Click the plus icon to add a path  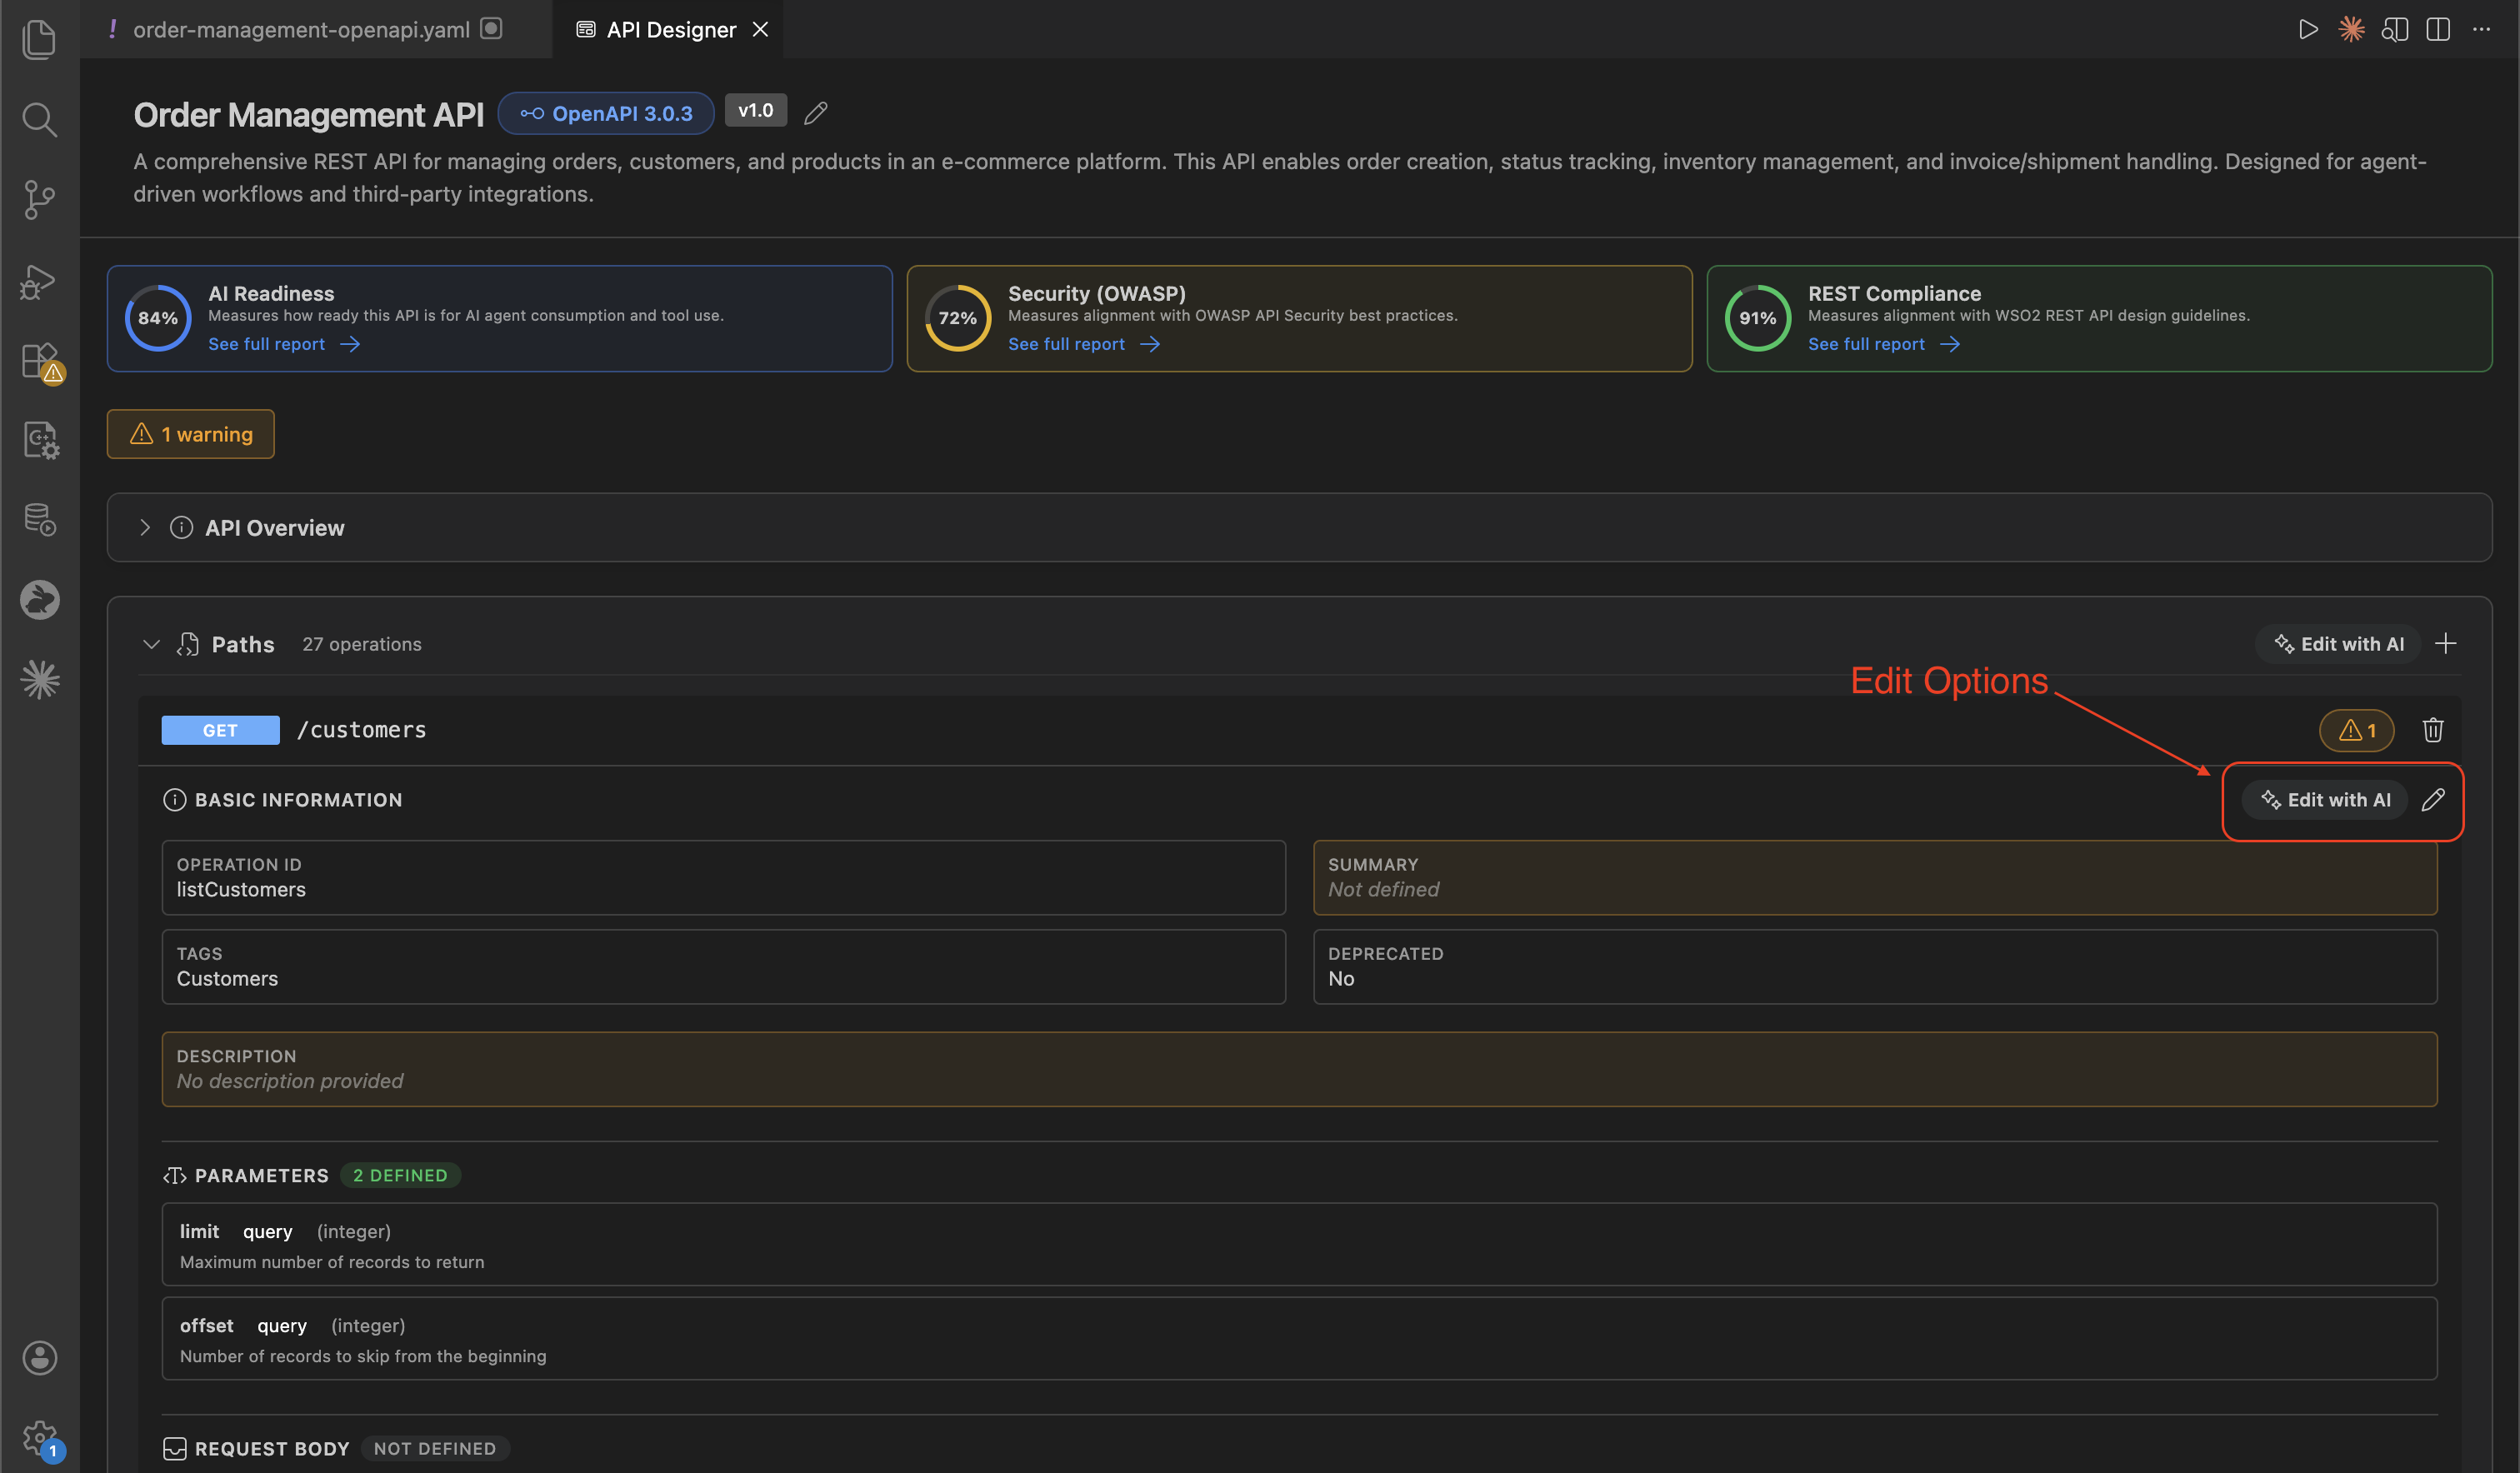[2445, 643]
